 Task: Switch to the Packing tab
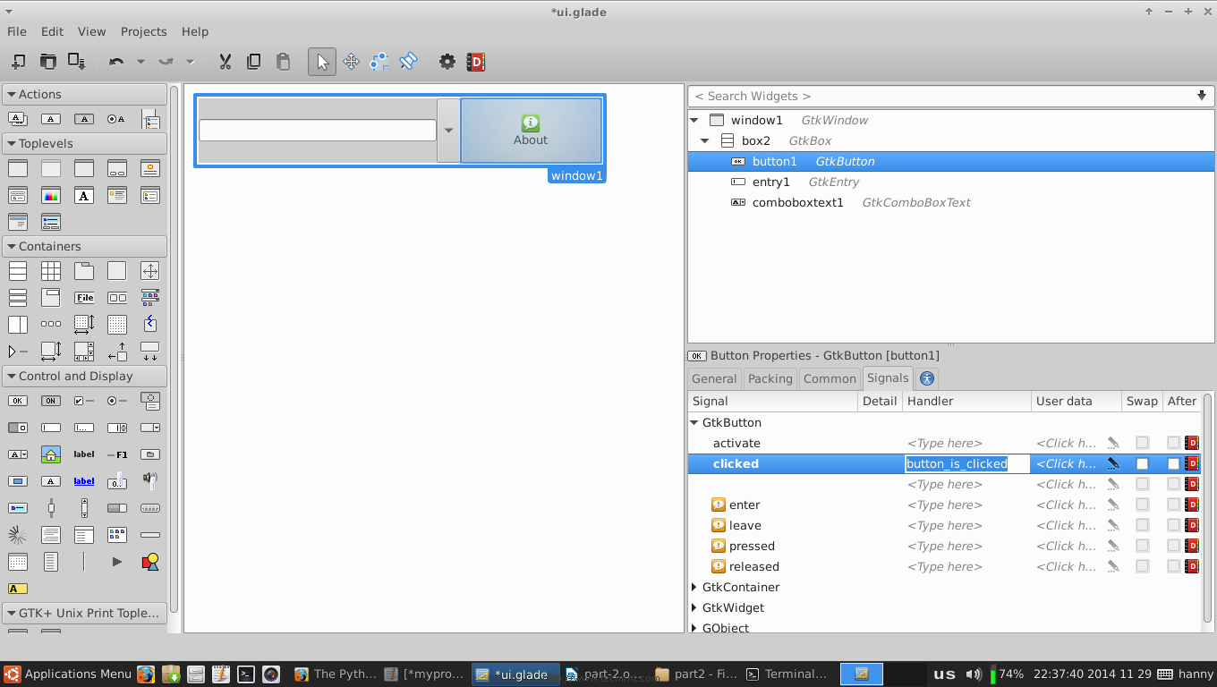pyautogui.click(x=770, y=378)
